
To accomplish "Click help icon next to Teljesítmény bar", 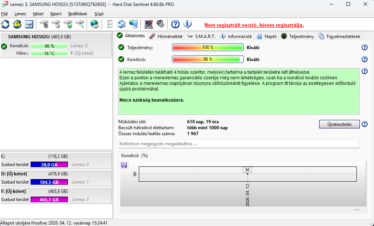I will 364,47.
